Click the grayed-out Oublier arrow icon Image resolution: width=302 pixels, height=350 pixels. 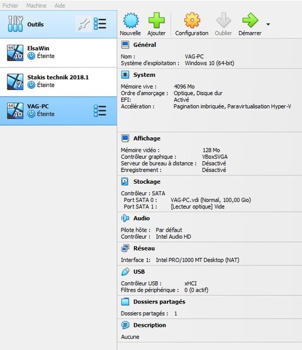tap(223, 20)
